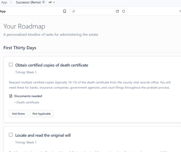Click 'Documents needed' label
The height and width of the screenshot is (152, 181).
click(28, 96)
